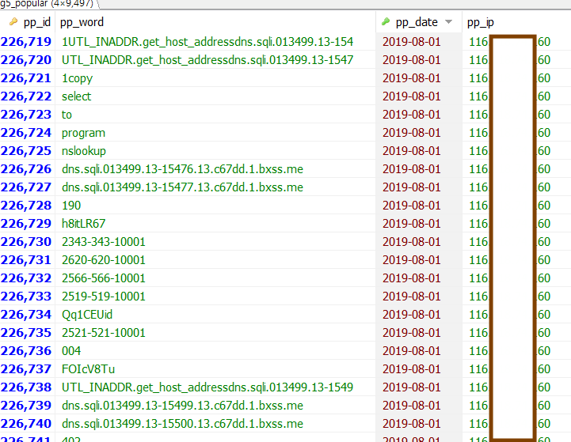This screenshot has height=442, width=571.
Task: Click the pp_date green key icon
Action: point(386,22)
